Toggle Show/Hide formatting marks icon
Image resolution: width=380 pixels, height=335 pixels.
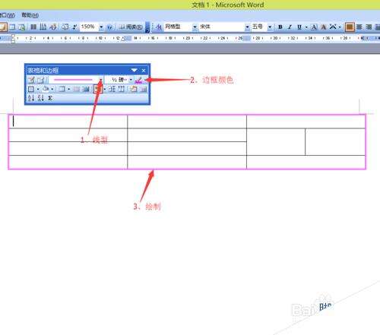click(x=74, y=27)
